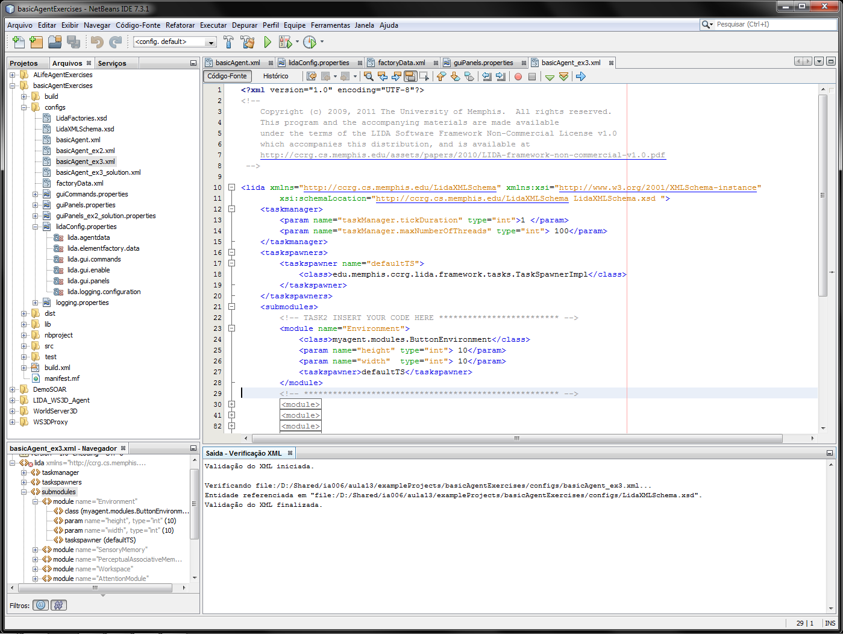Expand collapsed module fold at line 30
This screenshot has height=634, width=843.
point(231,404)
